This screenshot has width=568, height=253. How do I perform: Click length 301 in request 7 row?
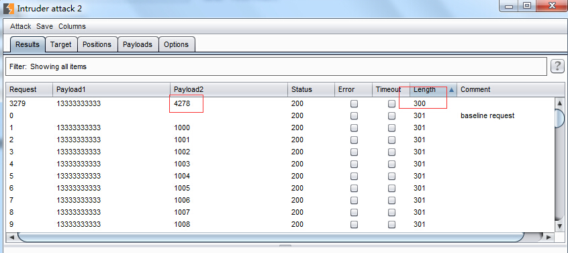420,200
